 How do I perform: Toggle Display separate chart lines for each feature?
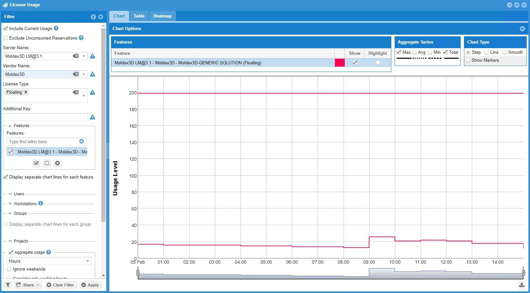point(6,177)
